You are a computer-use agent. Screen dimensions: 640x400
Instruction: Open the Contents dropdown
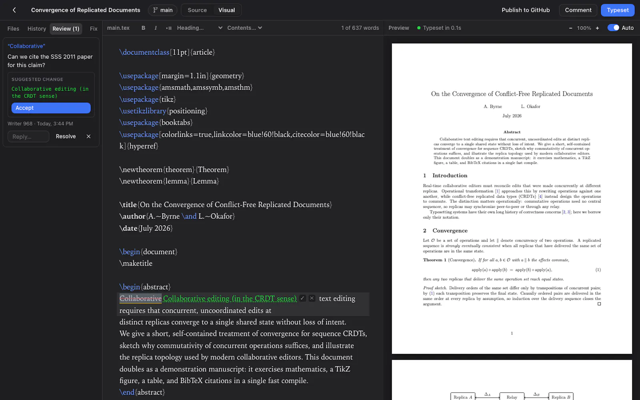click(244, 28)
